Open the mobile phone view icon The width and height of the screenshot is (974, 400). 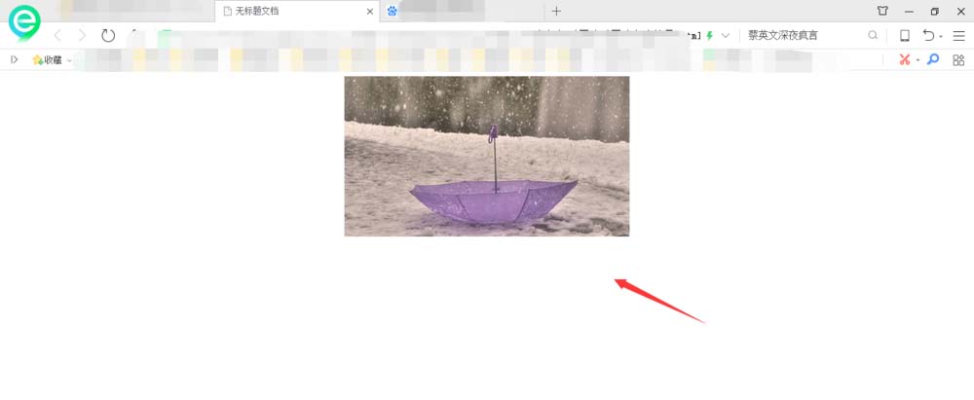coord(904,35)
